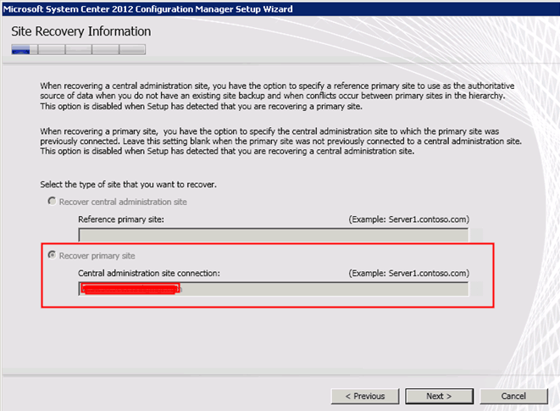Go back with the Previous button
This screenshot has width=560, height=411.
[365, 397]
